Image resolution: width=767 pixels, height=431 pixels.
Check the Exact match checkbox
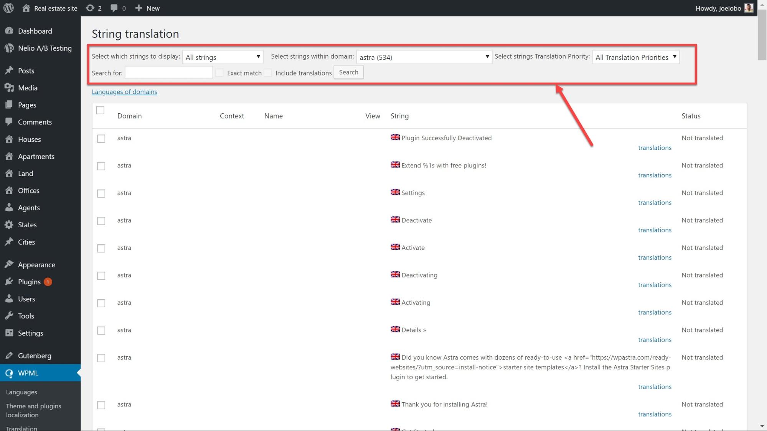(219, 73)
